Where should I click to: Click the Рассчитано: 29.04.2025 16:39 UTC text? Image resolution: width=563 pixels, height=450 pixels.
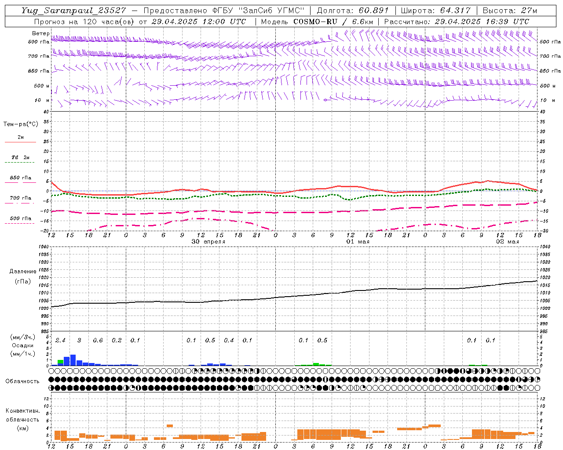457,22
